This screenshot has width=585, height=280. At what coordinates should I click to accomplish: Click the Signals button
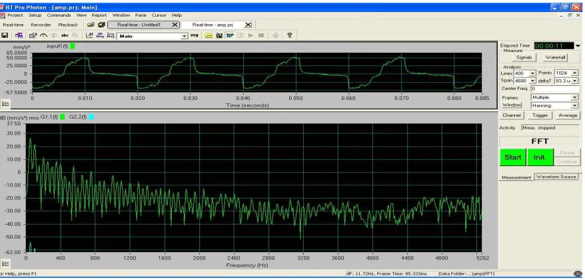pyautogui.click(x=524, y=57)
